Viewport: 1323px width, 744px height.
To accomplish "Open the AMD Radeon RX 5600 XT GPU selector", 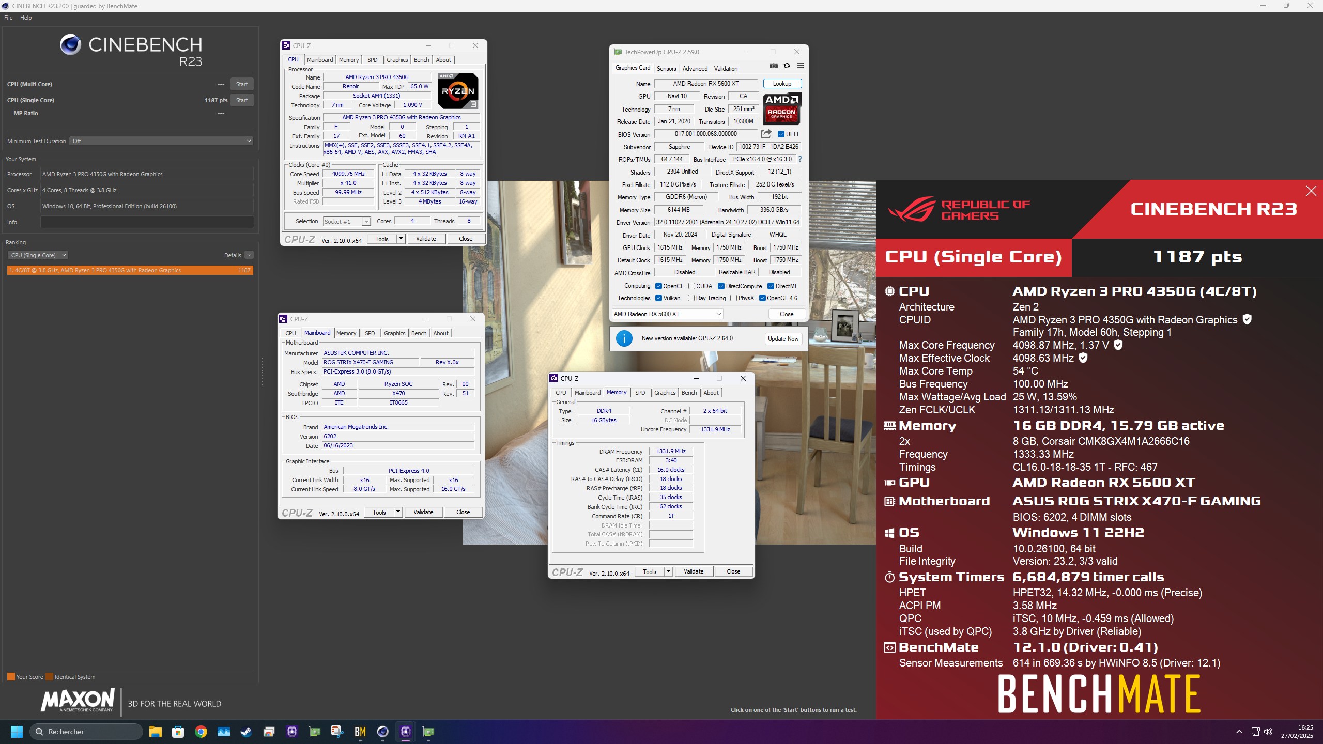I will (x=667, y=314).
